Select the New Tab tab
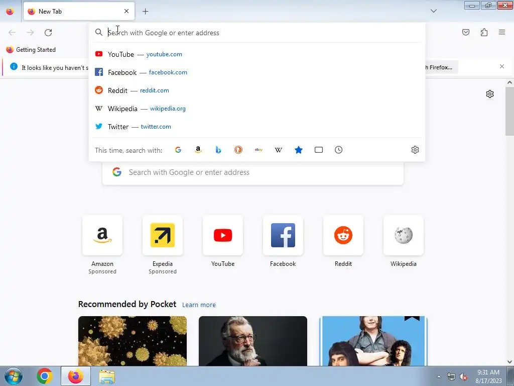Image resolution: width=514 pixels, height=386 pixels. (x=79, y=11)
